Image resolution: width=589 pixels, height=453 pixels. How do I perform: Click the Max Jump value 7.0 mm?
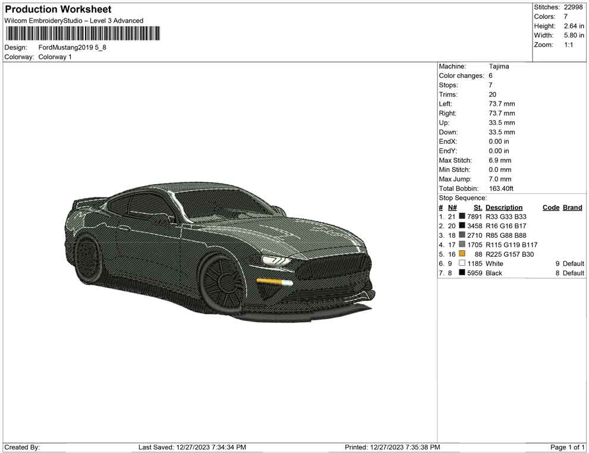pos(500,179)
